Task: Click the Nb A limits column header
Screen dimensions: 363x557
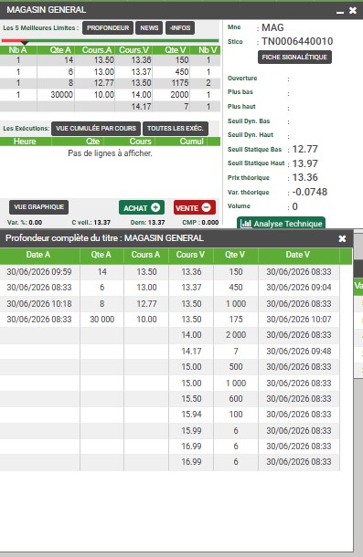Action: (17, 50)
